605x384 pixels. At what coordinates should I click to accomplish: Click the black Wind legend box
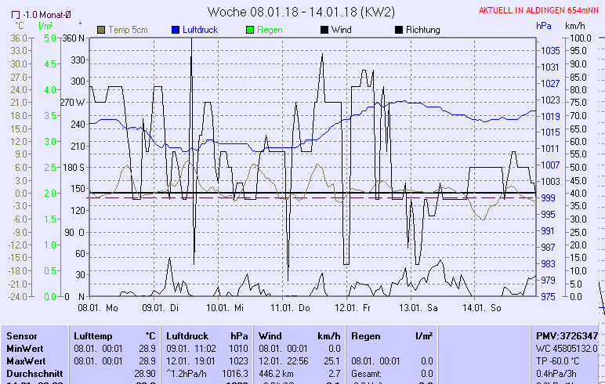coord(324,30)
